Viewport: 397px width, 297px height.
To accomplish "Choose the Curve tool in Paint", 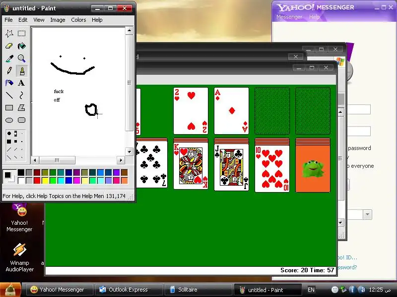I will [x=21, y=95].
